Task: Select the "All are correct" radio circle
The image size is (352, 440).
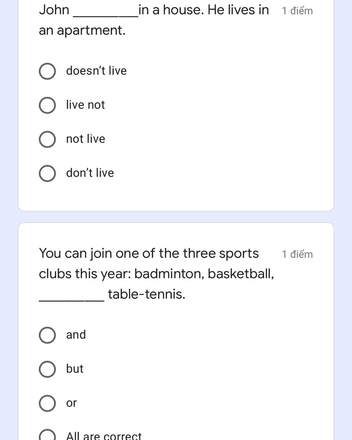Action: click(x=47, y=435)
